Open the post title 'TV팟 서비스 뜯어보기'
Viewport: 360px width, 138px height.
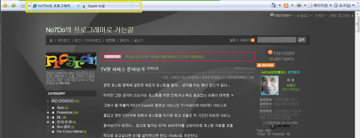pyautogui.click(x=123, y=69)
